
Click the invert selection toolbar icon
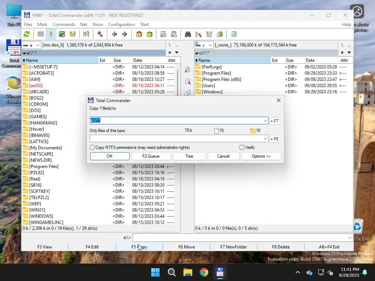pyautogui.click(x=86, y=34)
